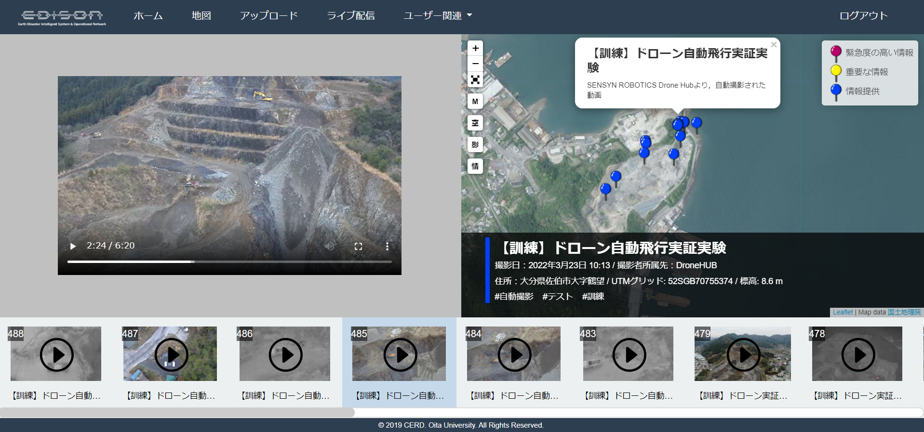Play the selected thumbnail video 485
The width and height of the screenshot is (924, 432).
click(400, 354)
